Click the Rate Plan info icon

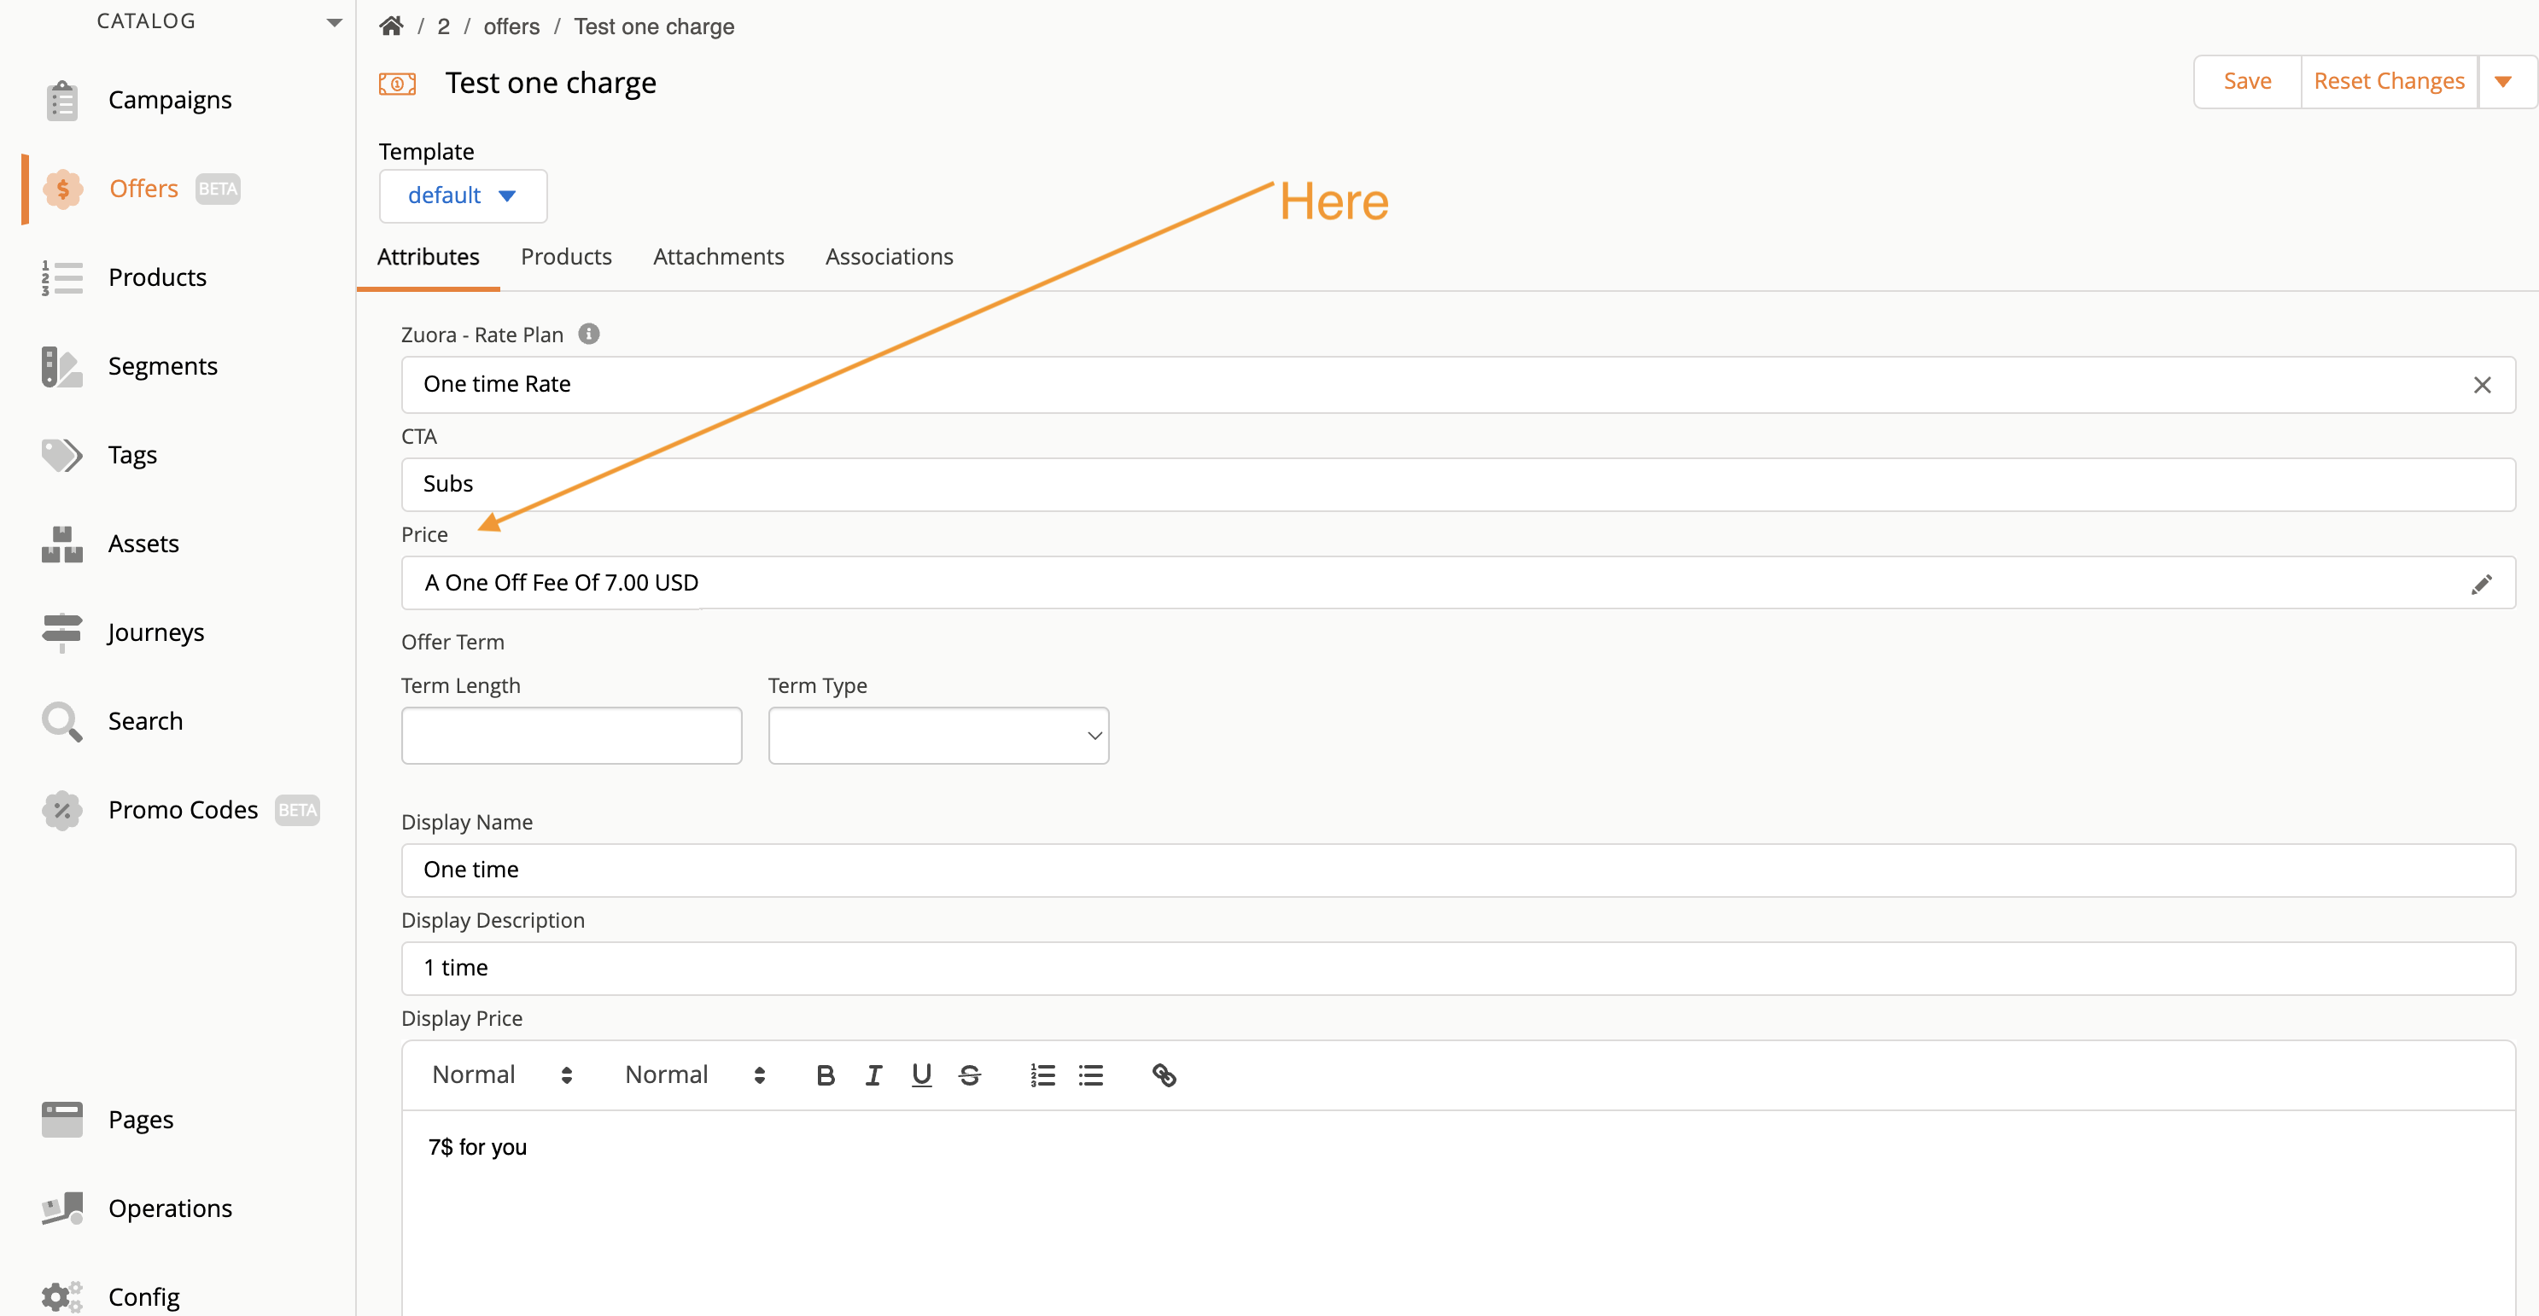pos(588,334)
